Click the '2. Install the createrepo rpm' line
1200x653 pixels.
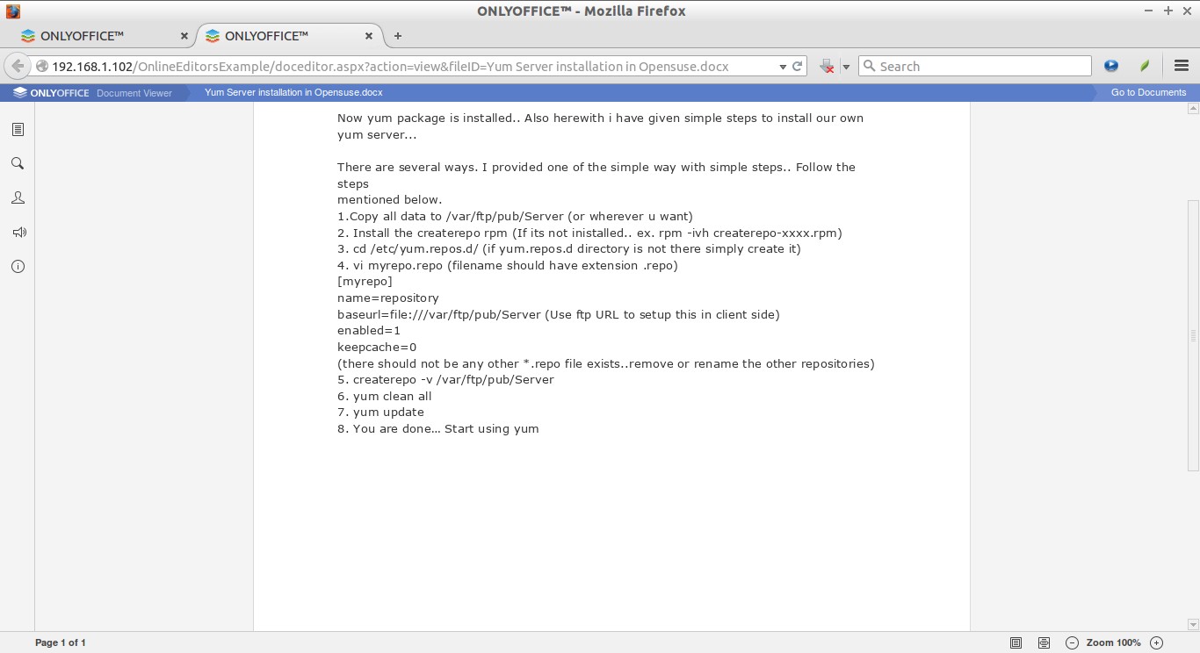[x=589, y=233]
